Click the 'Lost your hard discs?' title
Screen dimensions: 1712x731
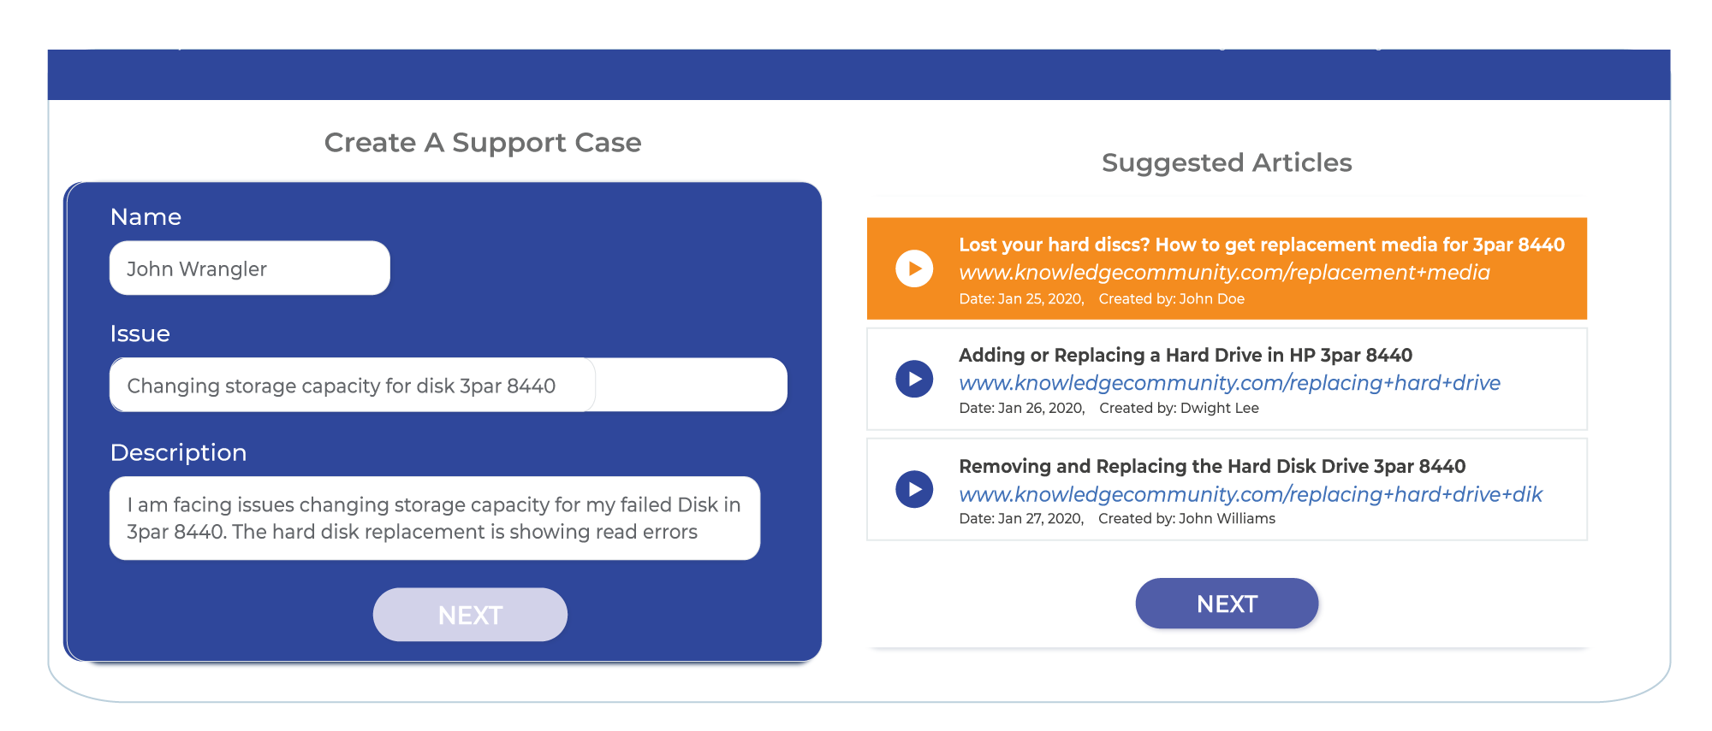(x=1262, y=245)
